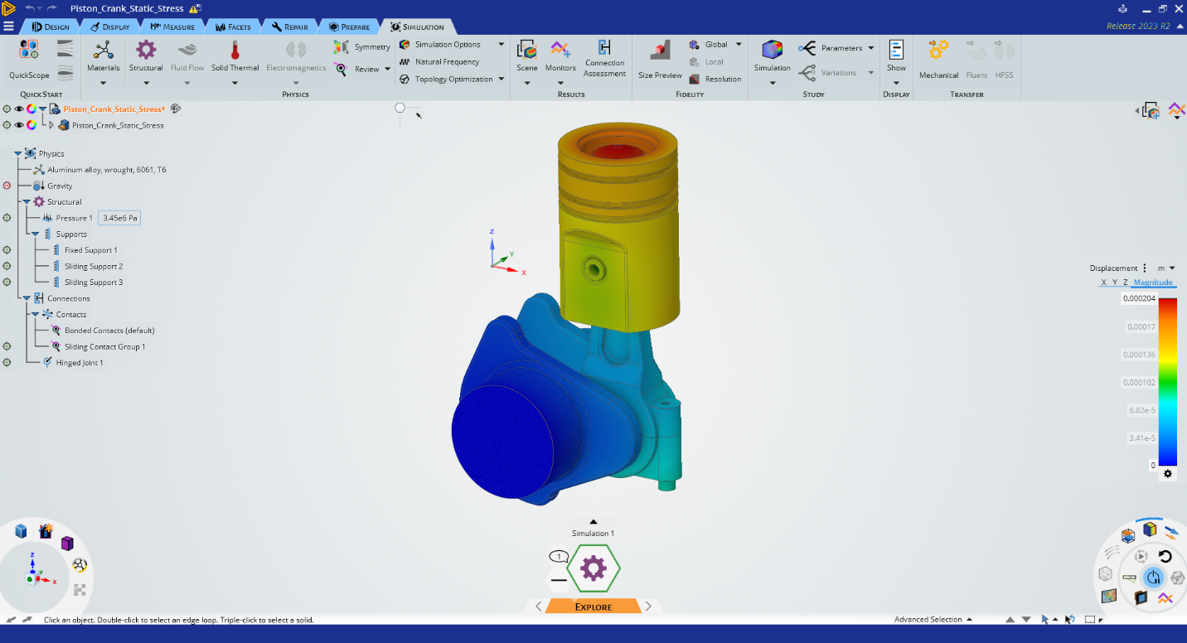The height and width of the screenshot is (643, 1187).
Task: Toggle the eye icon for Piston_Crank_Static_Stress*
Action: 19,109
